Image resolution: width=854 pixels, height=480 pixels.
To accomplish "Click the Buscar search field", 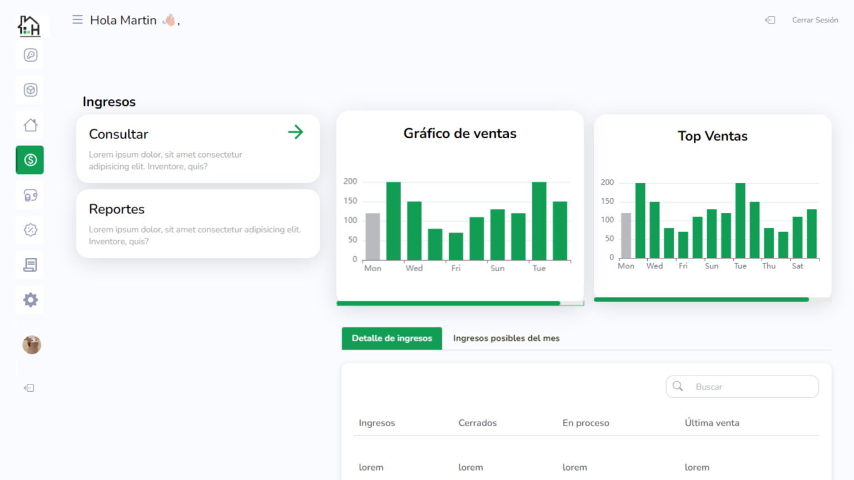I will [748, 387].
